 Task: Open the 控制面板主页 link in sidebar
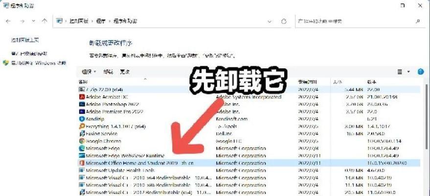pyautogui.click(x=24, y=40)
